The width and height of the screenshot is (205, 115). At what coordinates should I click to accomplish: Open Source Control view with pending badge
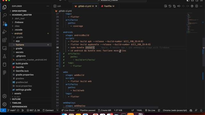[x=4, y=24]
